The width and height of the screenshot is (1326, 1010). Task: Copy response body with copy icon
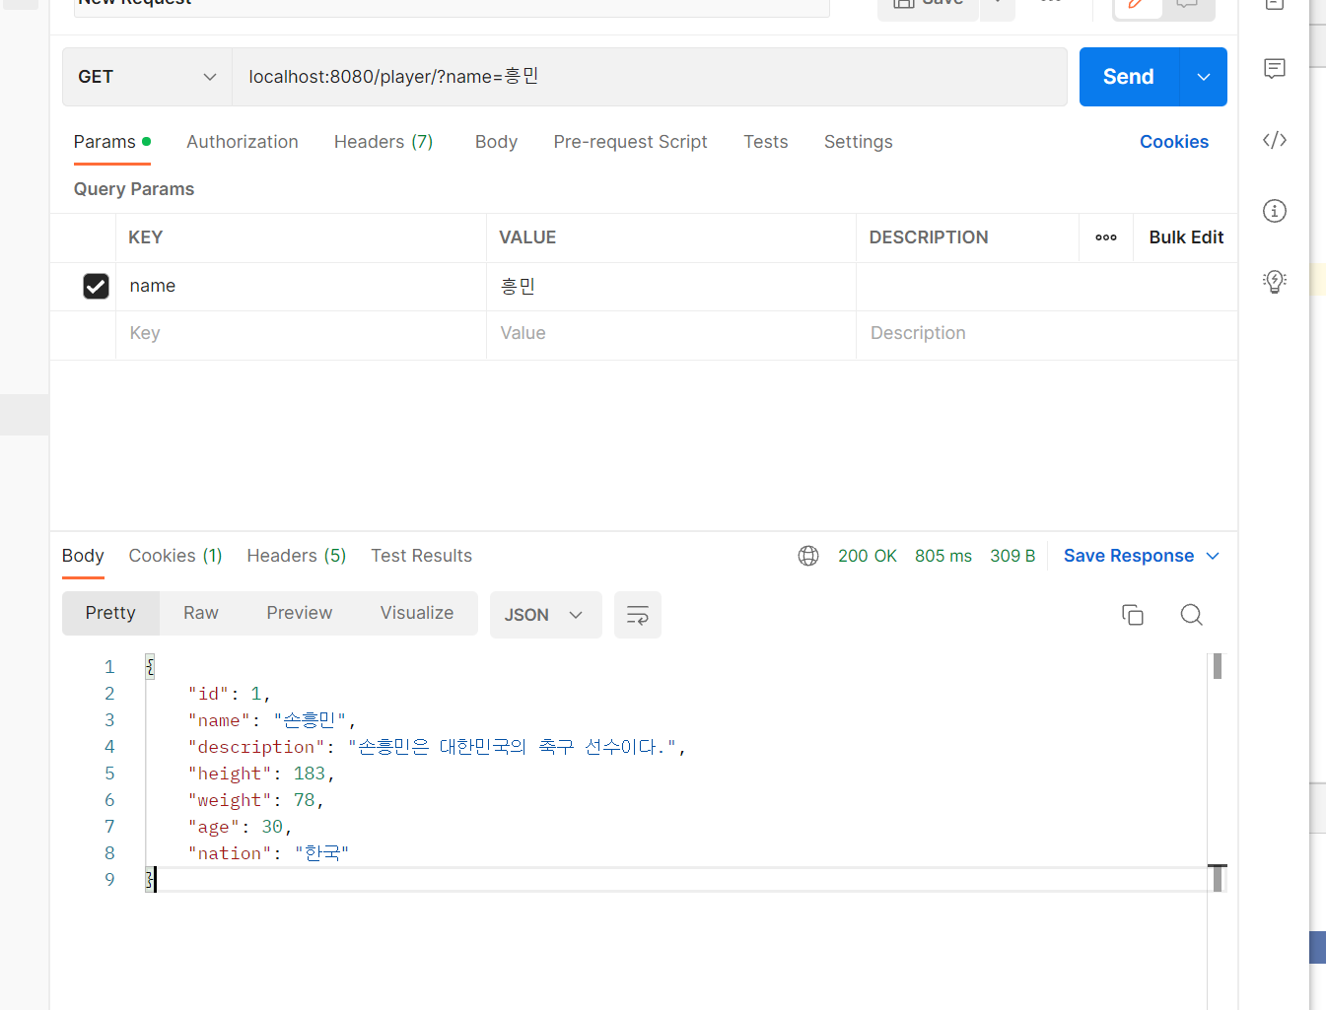tap(1133, 615)
